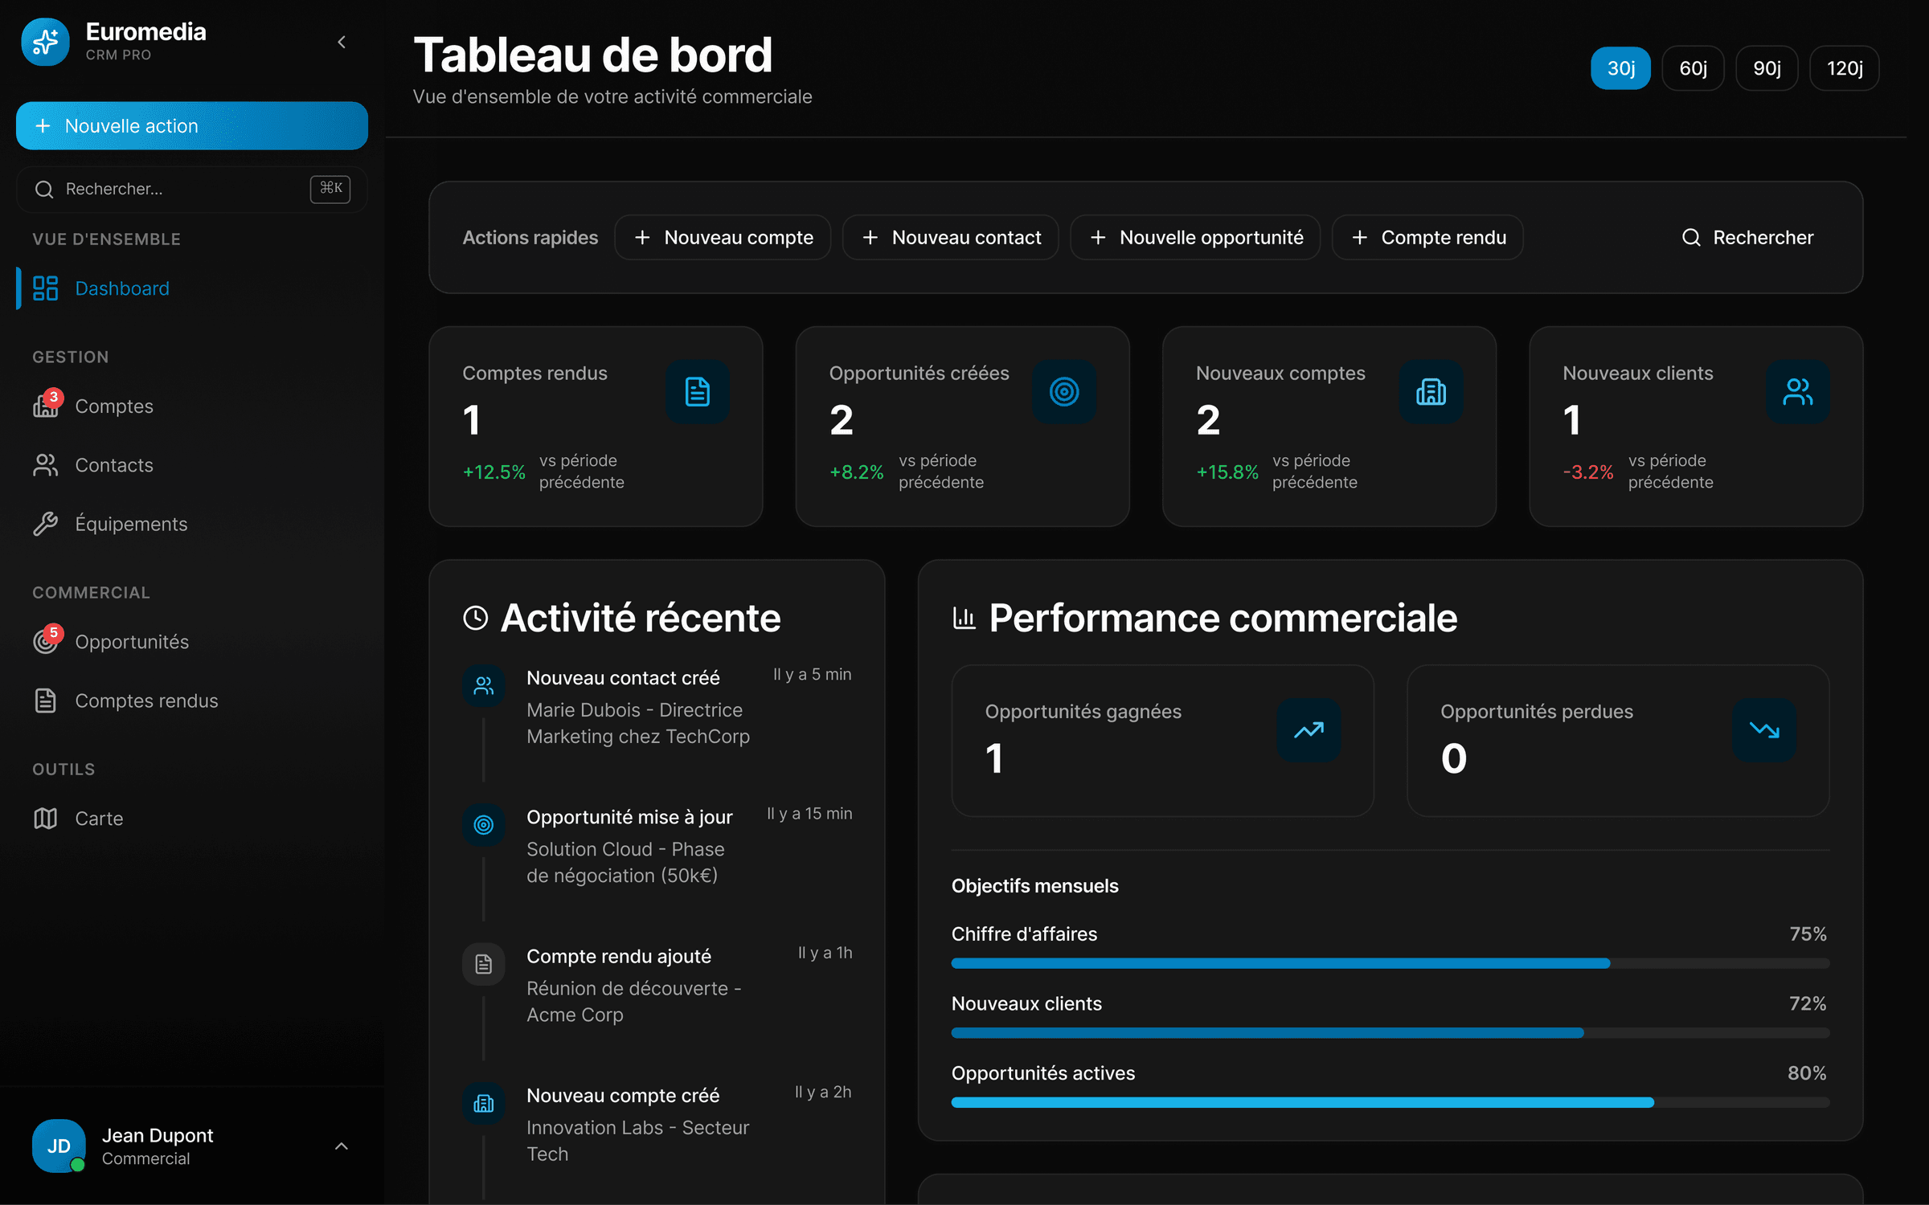Create a Nouvelle opportunité
This screenshot has width=1929, height=1205.
click(1195, 238)
